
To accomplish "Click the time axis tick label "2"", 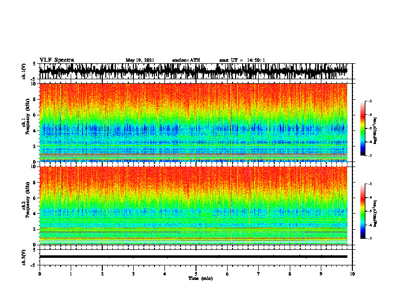I will tap(102, 274).
